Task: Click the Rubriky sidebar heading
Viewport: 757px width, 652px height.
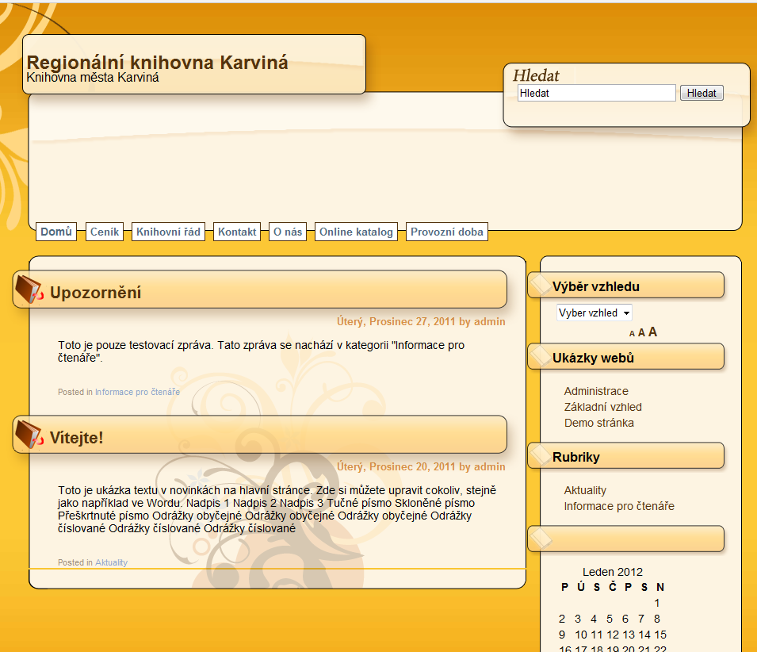Action: tap(576, 457)
